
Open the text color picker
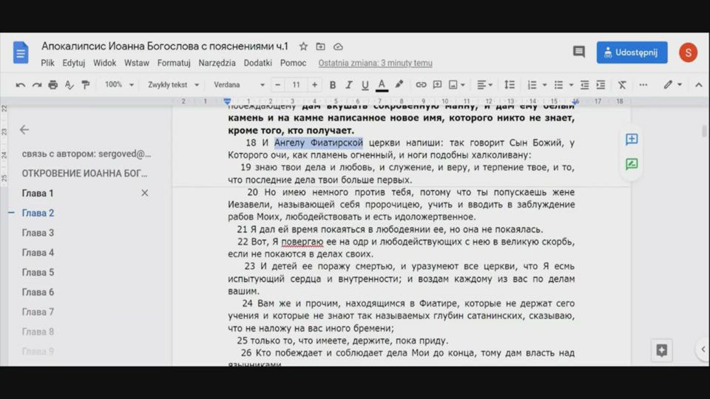point(382,85)
